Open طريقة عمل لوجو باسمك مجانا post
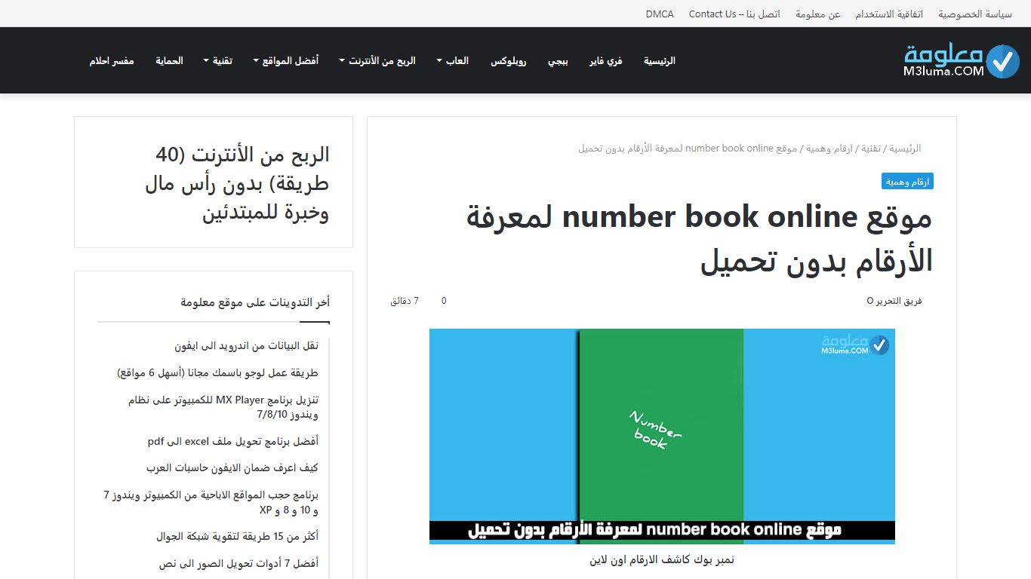The height and width of the screenshot is (579, 1031). 217,373
